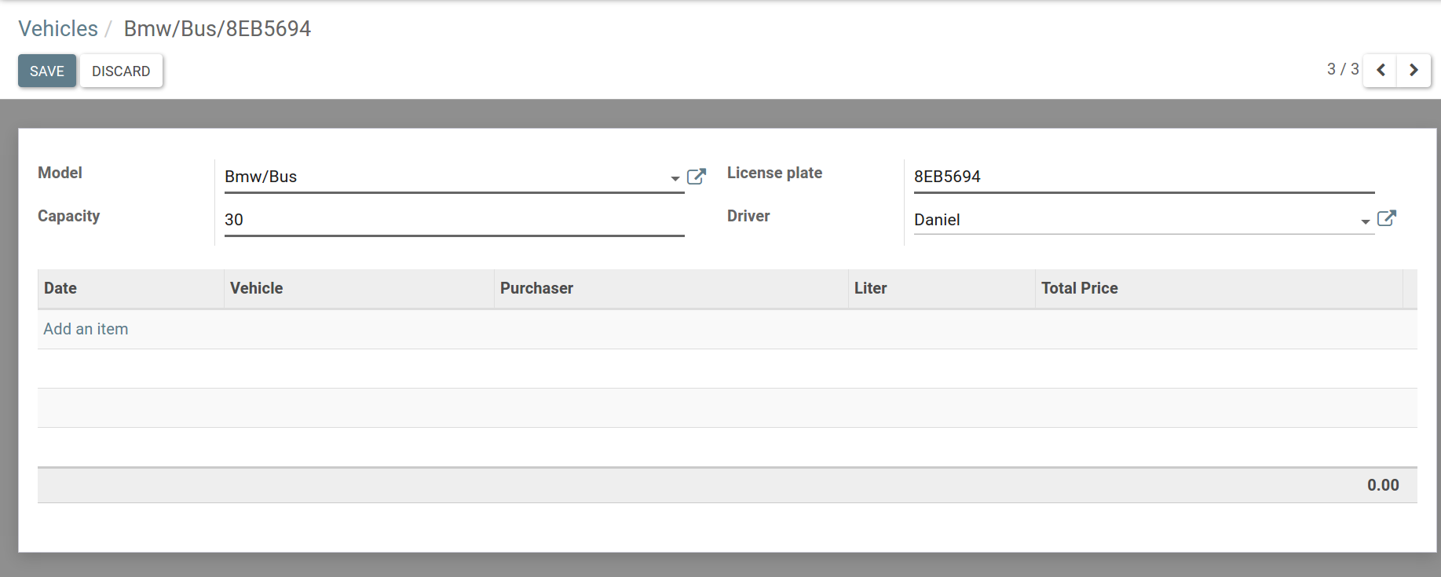Screen dimensions: 1441x577
Task: Expand the Model dropdown arrow
Action: [x=675, y=178]
